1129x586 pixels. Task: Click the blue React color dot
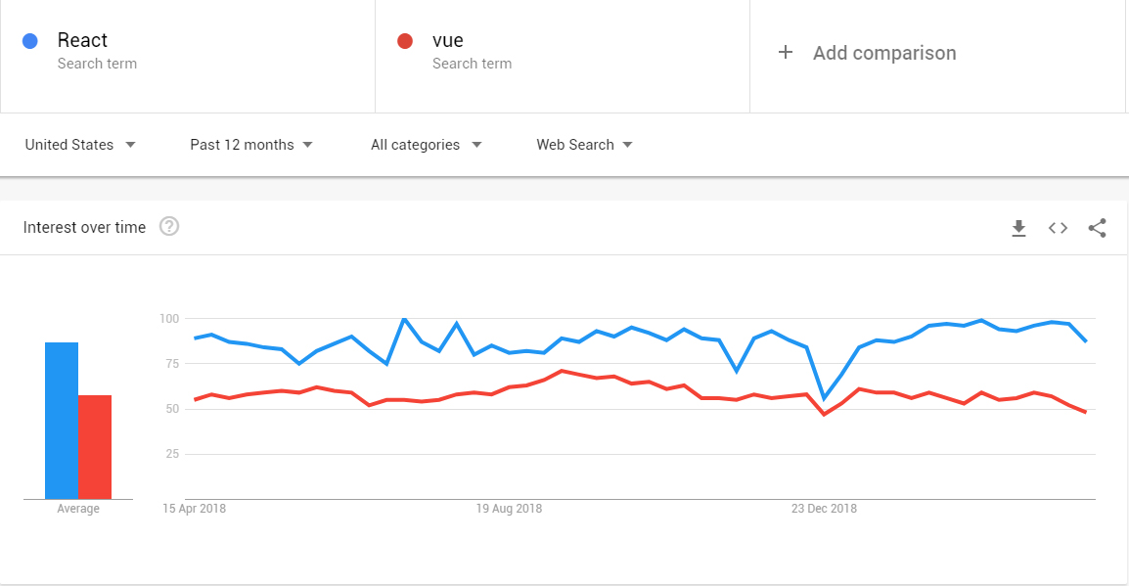point(30,41)
